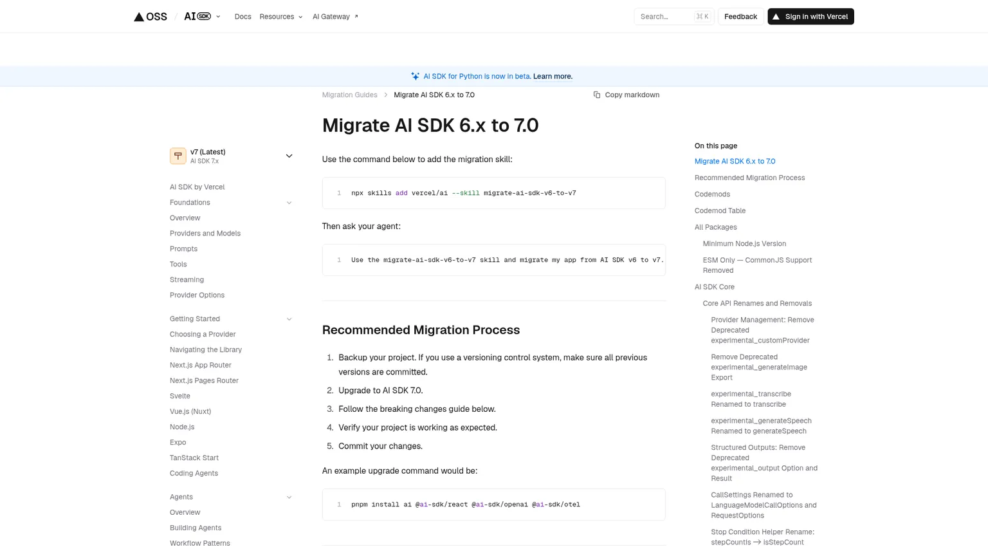Click the sparkle icon in the beta banner
988x556 pixels.
click(x=416, y=77)
